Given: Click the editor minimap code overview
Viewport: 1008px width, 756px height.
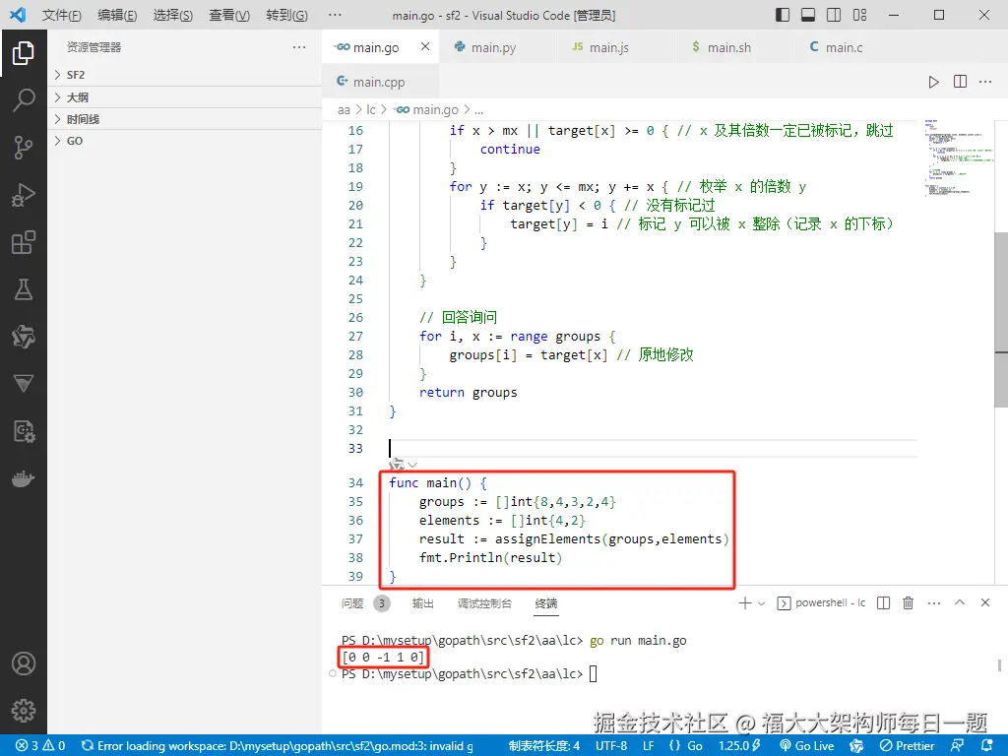Looking at the screenshot, I should (x=958, y=157).
